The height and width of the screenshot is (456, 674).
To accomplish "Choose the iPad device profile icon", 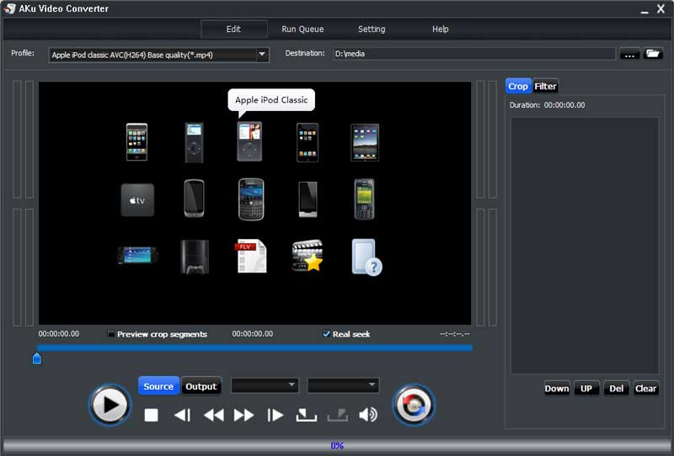I will [x=365, y=142].
